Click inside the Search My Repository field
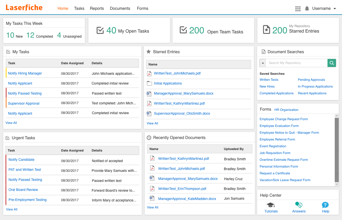Image resolution: width=342 pixels, height=220 pixels. pos(295,63)
